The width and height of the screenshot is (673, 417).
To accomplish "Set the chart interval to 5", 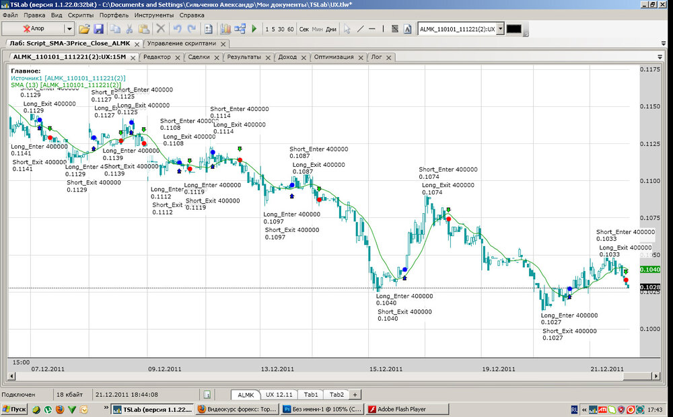I will pyautogui.click(x=273, y=29).
